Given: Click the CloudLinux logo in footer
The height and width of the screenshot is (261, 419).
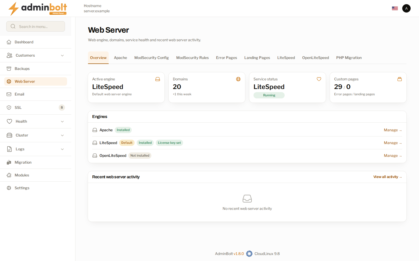Looking at the screenshot, I should coord(249,254).
